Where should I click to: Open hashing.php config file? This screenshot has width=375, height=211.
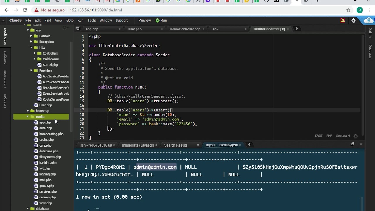48,163
